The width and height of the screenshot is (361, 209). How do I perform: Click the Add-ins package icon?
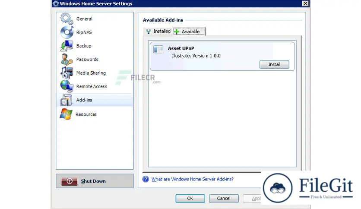pos(66,100)
